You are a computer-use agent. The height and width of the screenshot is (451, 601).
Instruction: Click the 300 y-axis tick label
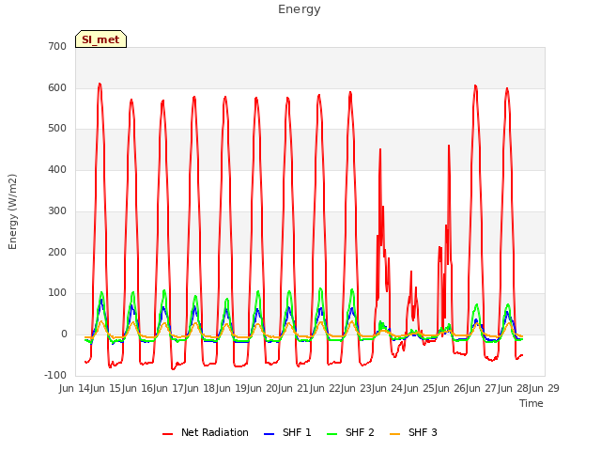57,210
